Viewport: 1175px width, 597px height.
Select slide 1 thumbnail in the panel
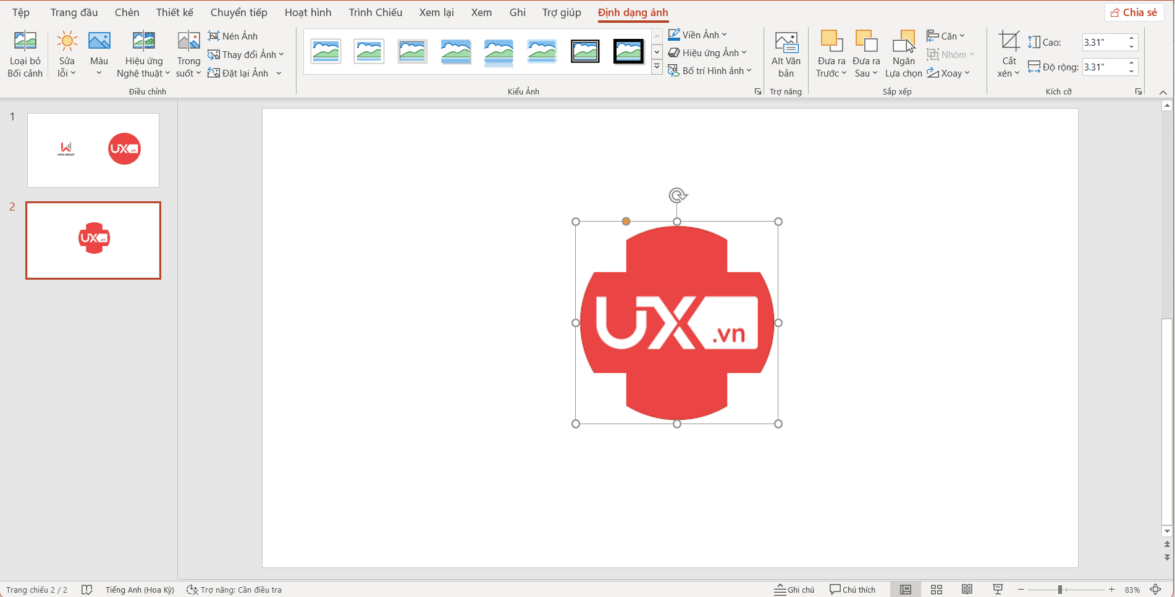click(x=93, y=150)
